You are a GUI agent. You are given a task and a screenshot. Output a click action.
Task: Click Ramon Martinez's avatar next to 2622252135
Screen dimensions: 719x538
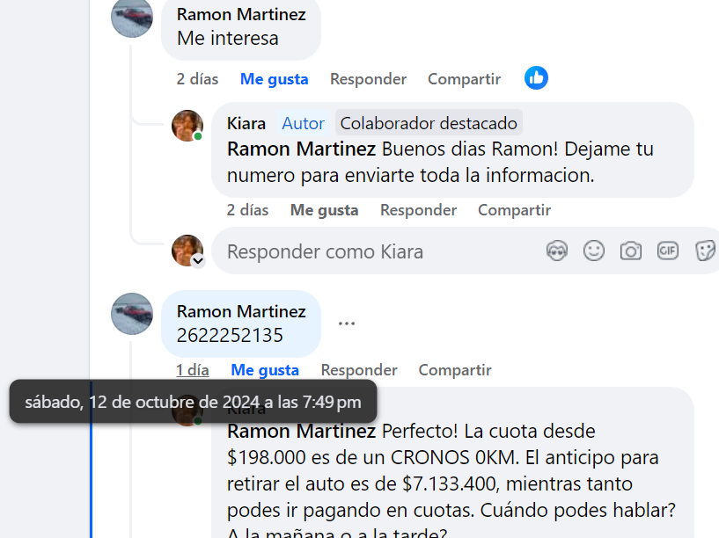coord(132,314)
